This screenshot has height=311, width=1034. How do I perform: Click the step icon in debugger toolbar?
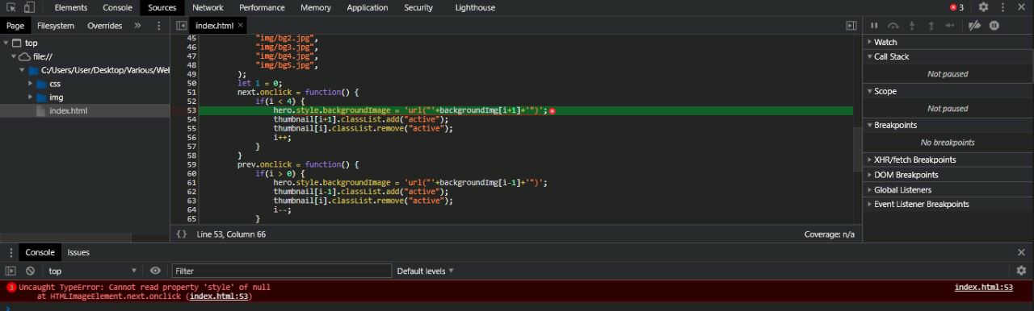pos(950,26)
